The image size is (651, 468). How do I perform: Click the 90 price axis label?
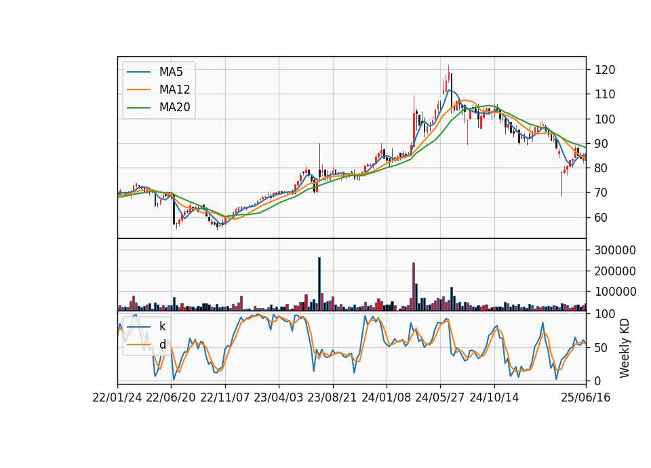pos(601,144)
